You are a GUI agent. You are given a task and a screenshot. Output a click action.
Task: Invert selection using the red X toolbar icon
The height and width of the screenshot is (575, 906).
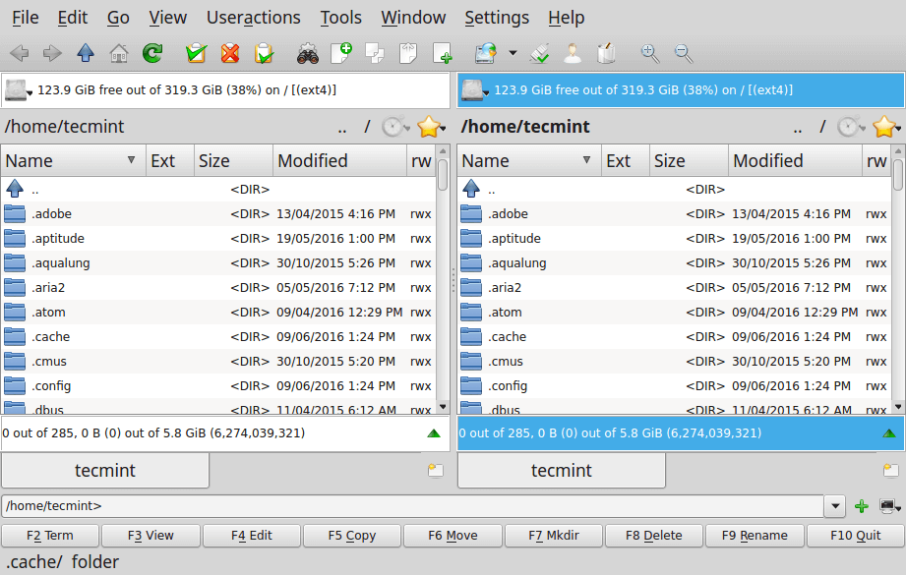[230, 53]
